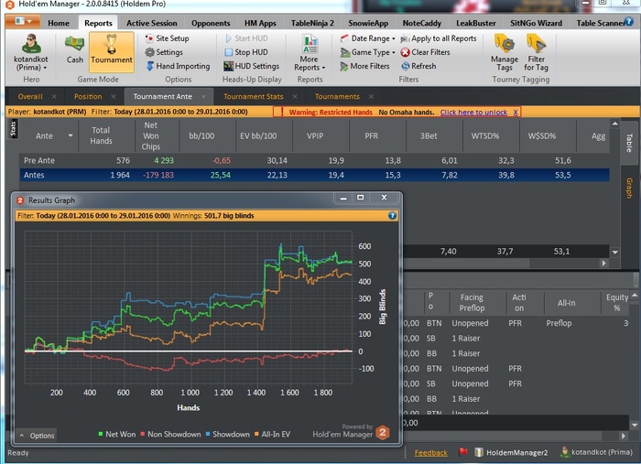Screen dimensions: 641x464
Task: Select the Pre Ante row
Action: [314, 160]
